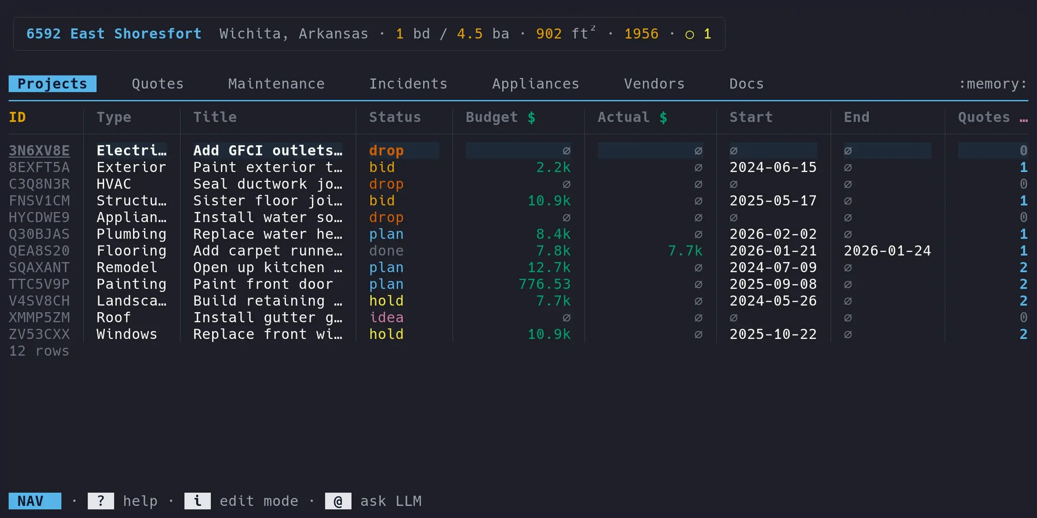
Task: Open the Incidents tab
Action: pyautogui.click(x=408, y=84)
